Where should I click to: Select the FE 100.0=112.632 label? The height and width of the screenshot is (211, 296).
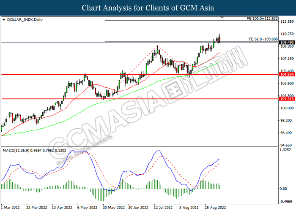pos(262,19)
